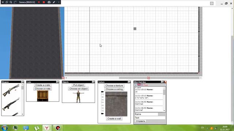Click the Put object button
The height and width of the screenshot is (131, 234).
coord(78,85)
